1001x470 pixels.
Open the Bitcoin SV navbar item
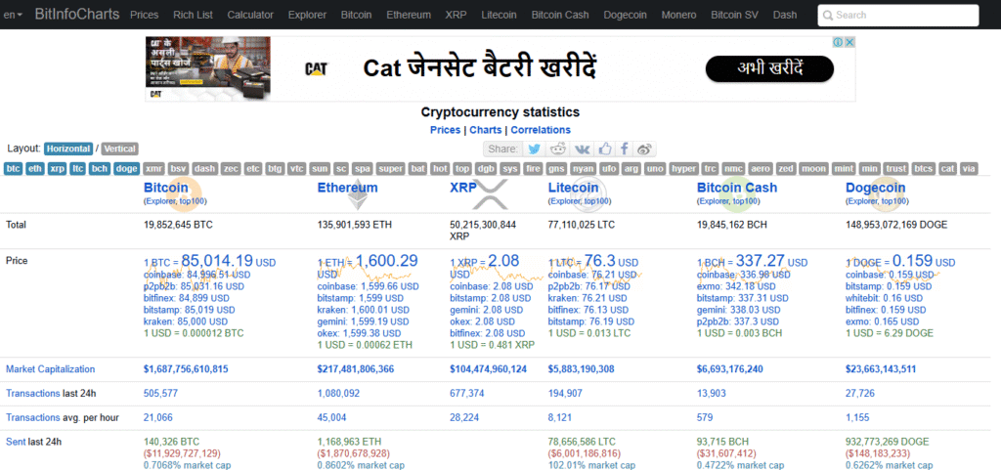[x=735, y=15]
